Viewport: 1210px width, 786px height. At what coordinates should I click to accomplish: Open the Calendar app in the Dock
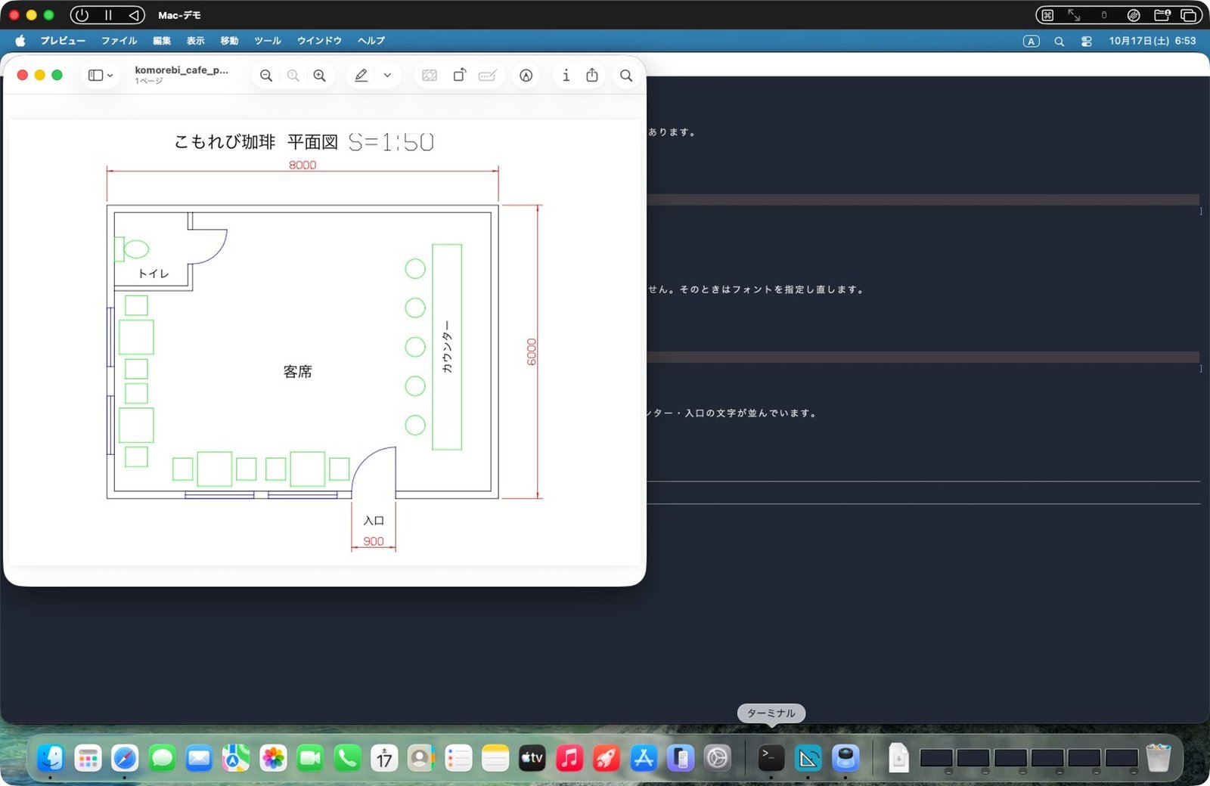click(x=384, y=757)
